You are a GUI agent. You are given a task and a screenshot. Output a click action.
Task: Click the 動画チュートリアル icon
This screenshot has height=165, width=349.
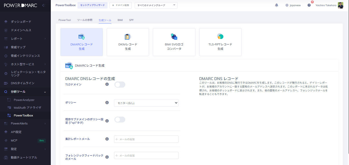[x=6, y=158]
